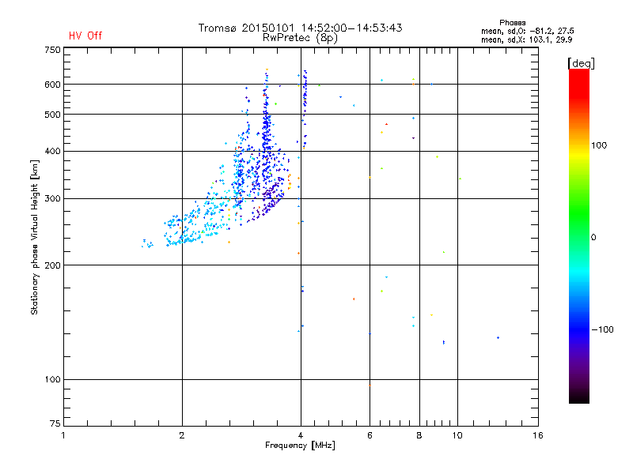The height and width of the screenshot is (474, 633).
Task: Click the x-axis tick label "4"
Action: click(x=301, y=435)
